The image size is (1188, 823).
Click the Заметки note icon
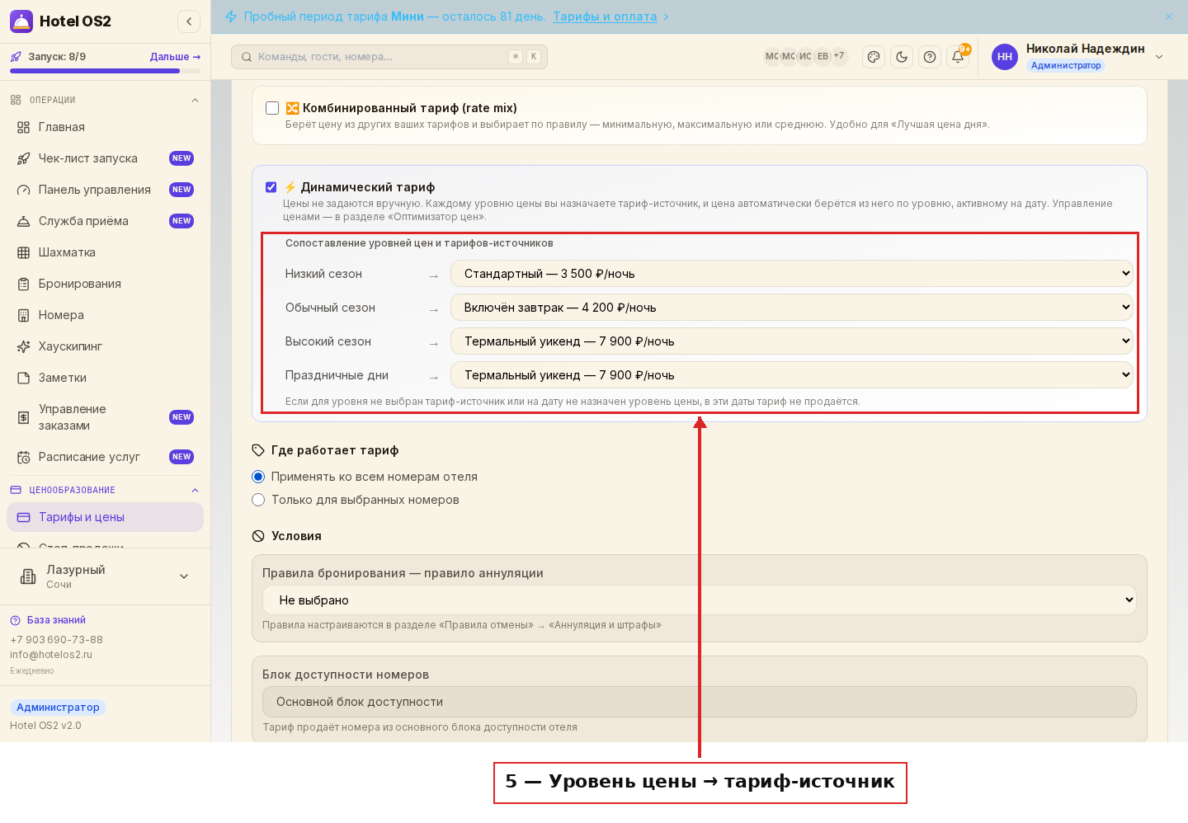[23, 378]
